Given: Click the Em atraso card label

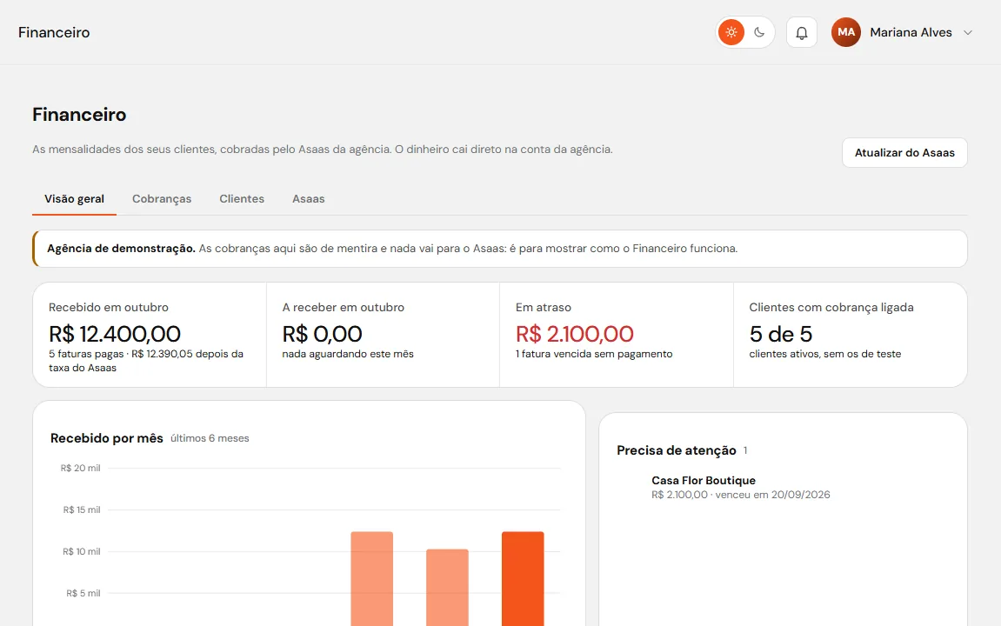Looking at the screenshot, I should tap(544, 307).
